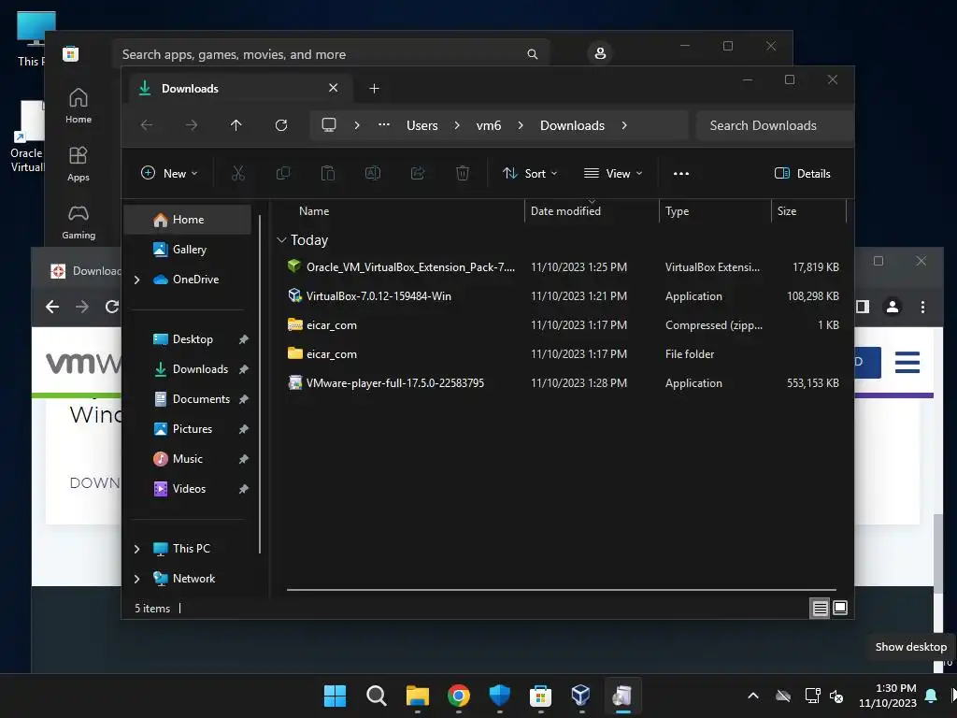Viewport: 957px width, 718px height.
Task: Click the Cut scissors icon in toolbar
Action: coord(238,173)
